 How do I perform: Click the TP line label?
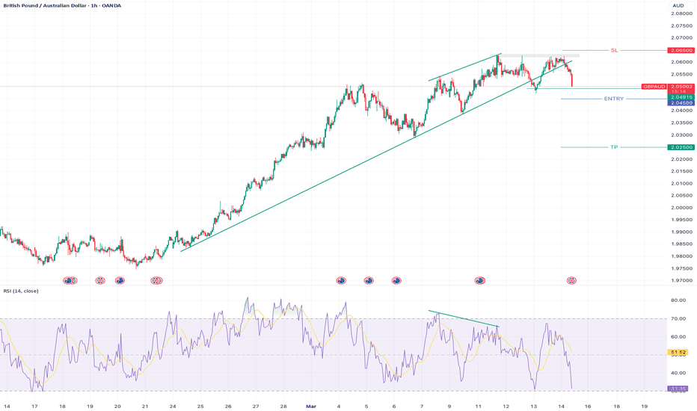click(614, 147)
